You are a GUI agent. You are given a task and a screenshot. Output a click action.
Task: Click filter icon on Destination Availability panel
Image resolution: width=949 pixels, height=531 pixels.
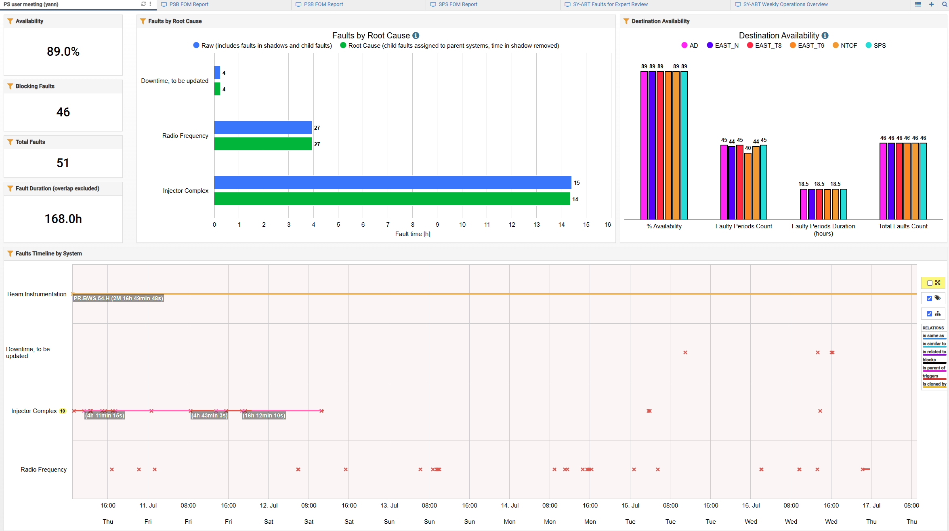coord(626,21)
